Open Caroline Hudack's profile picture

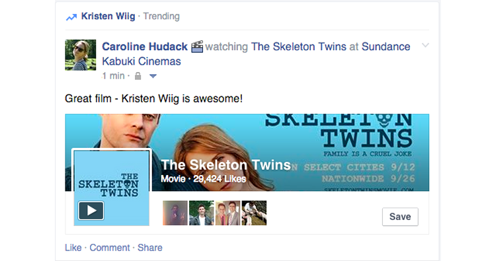[x=80, y=55]
